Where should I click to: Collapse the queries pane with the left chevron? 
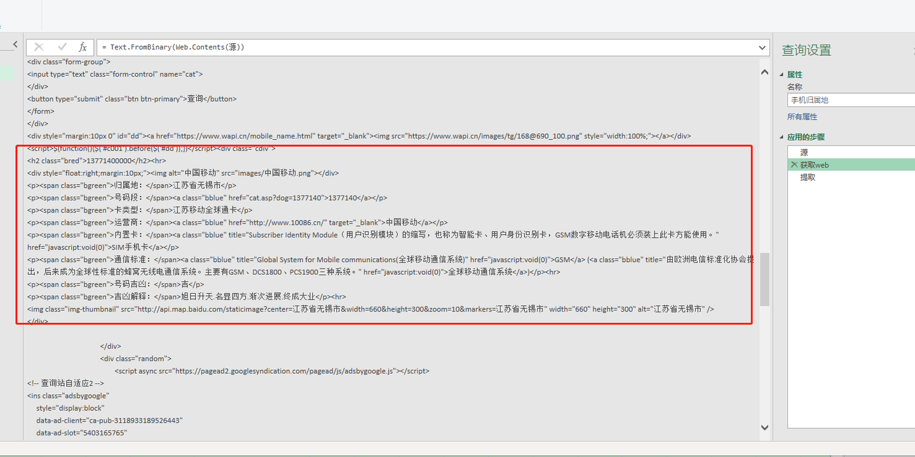point(15,44)
